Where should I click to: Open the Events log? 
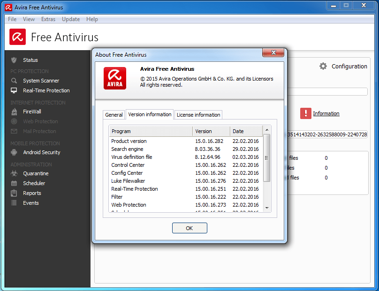click(30, 202)
